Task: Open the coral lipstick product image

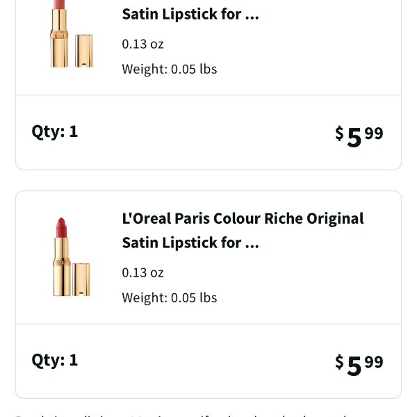Action: (72, 34)
